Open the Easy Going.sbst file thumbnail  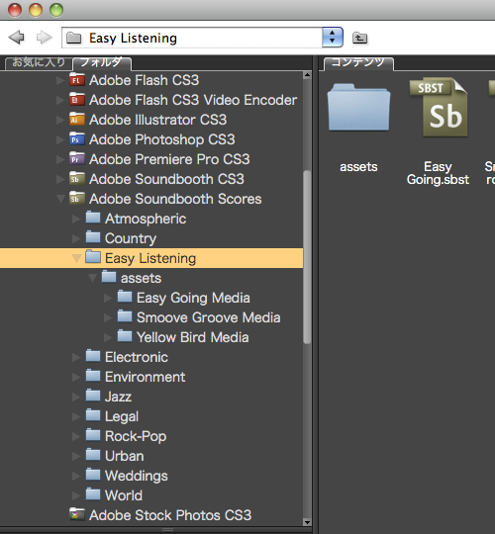439,107
